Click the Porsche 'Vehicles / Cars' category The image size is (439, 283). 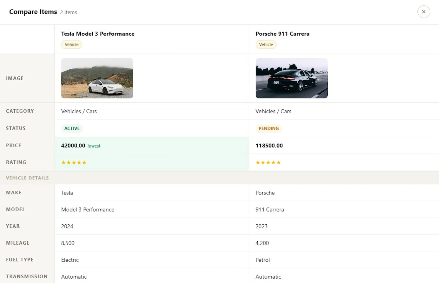(x=273, y=111)
